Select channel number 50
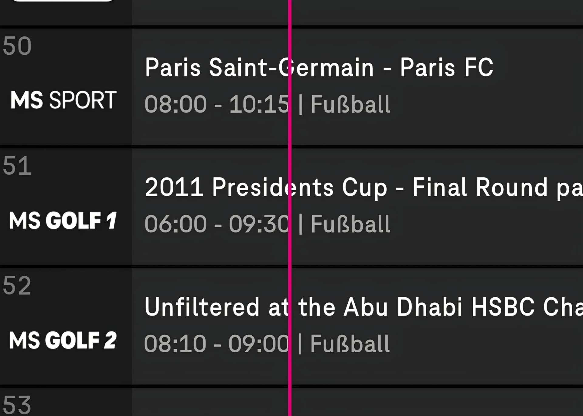 [x=17, y=46]
